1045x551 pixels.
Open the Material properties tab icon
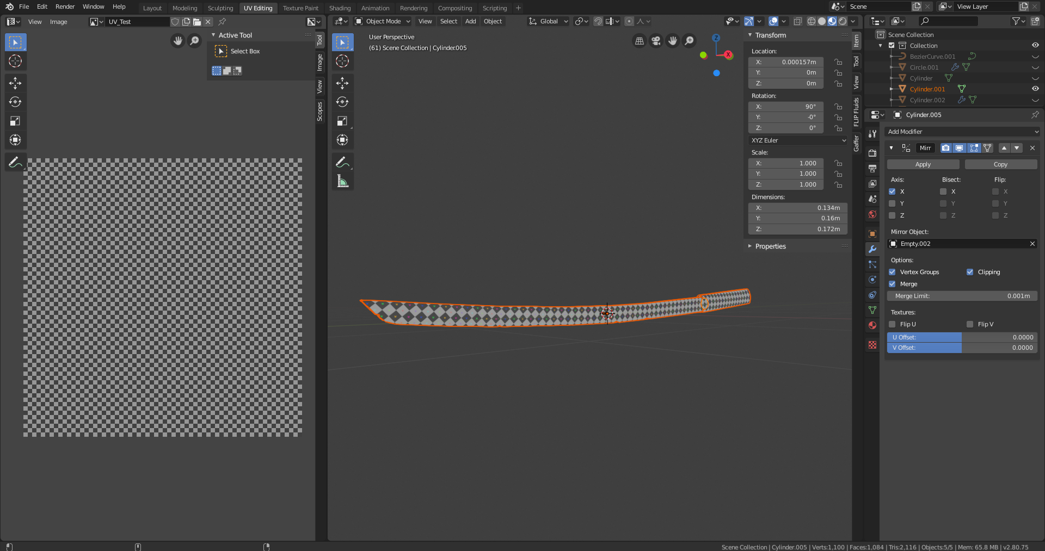click(872, 325)
